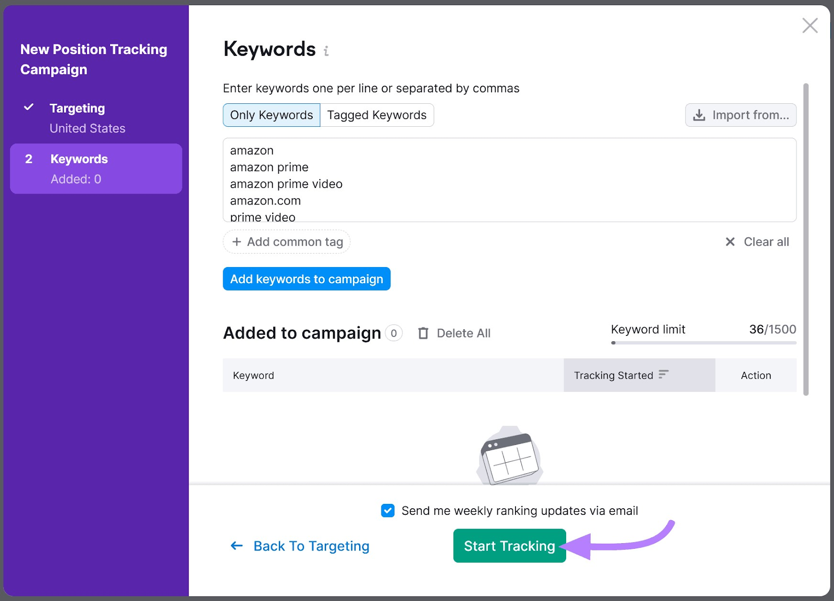The width and height of the screenshot is (834, 601).
Task: Click the X icon next to Clear all
Action: pos(731,242)
